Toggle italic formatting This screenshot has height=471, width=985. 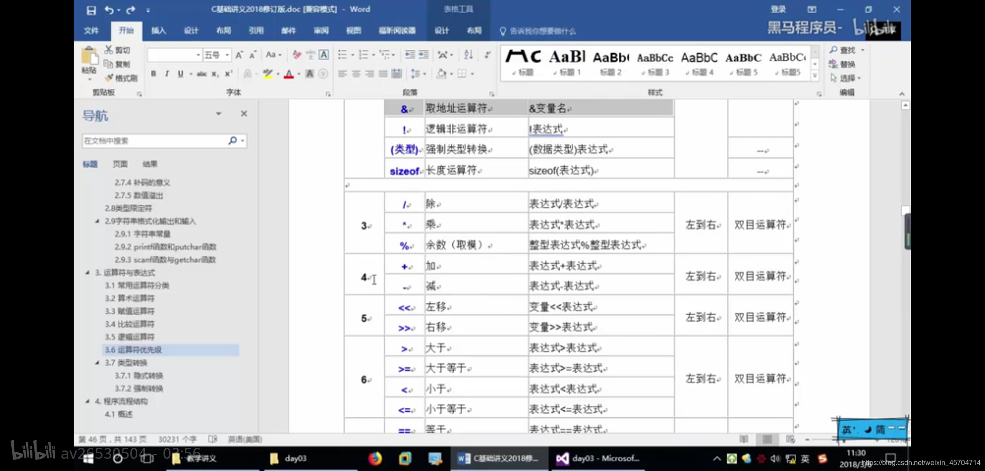(x=167, y=74)
